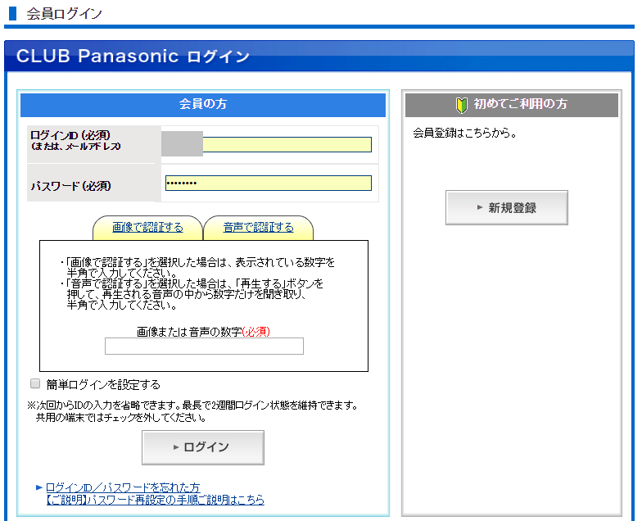Click the パスワード (必須) label
The height and width of the screenshot is (521, 642).
(x=70, y=186)
